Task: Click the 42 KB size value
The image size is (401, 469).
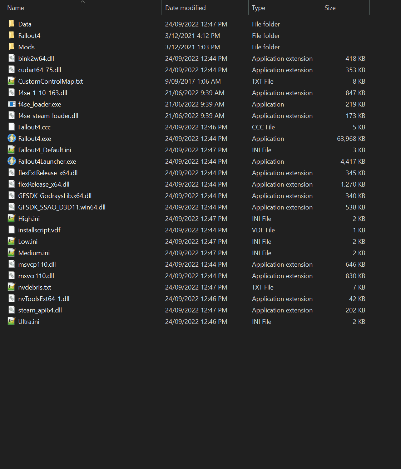Action: pyautogui.click(x=357, y=299)
